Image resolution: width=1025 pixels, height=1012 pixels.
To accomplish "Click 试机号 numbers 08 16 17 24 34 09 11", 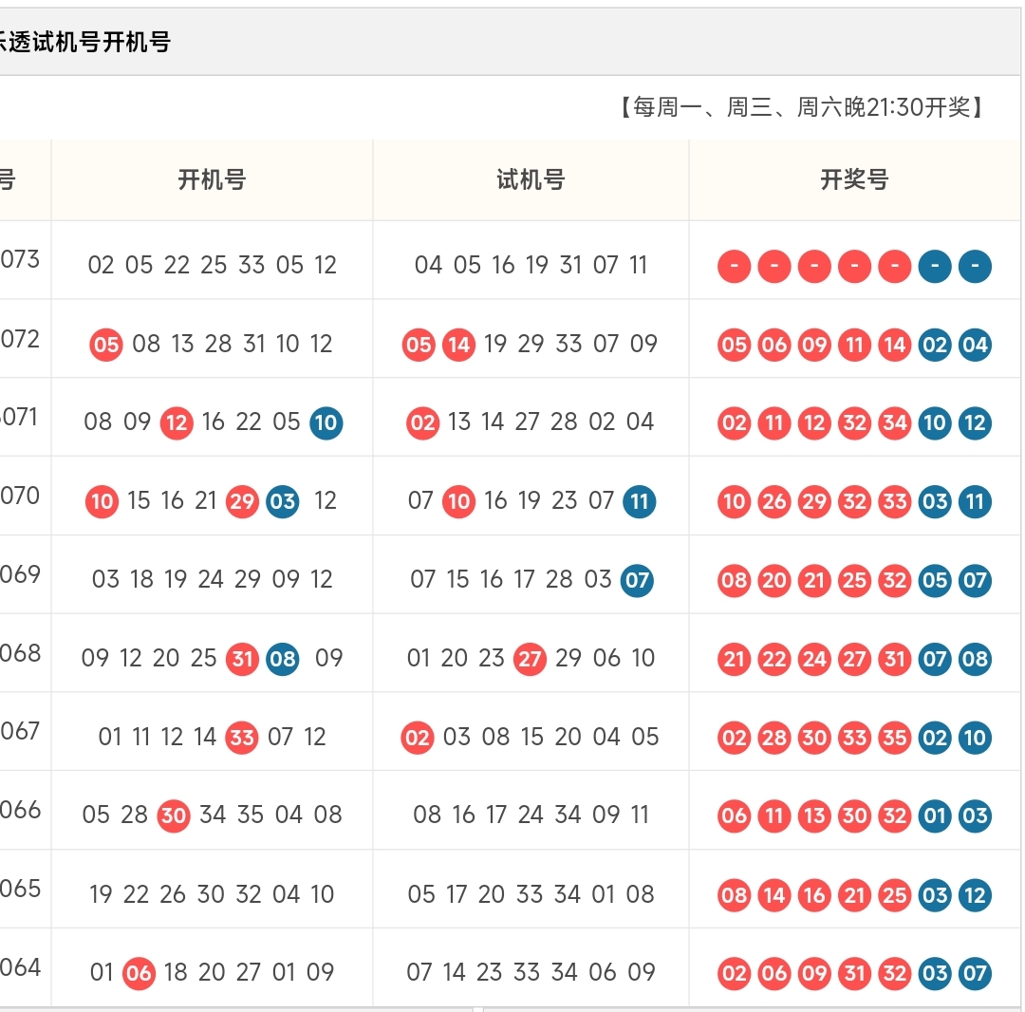I will 531,815.
